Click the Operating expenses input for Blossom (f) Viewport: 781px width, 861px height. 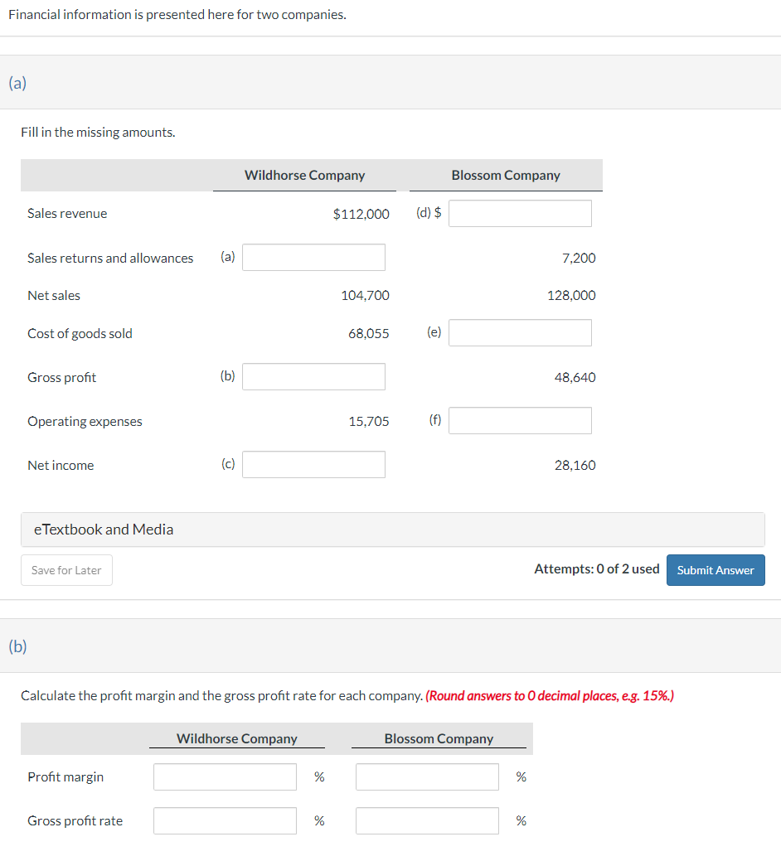[x=520, y=420]
